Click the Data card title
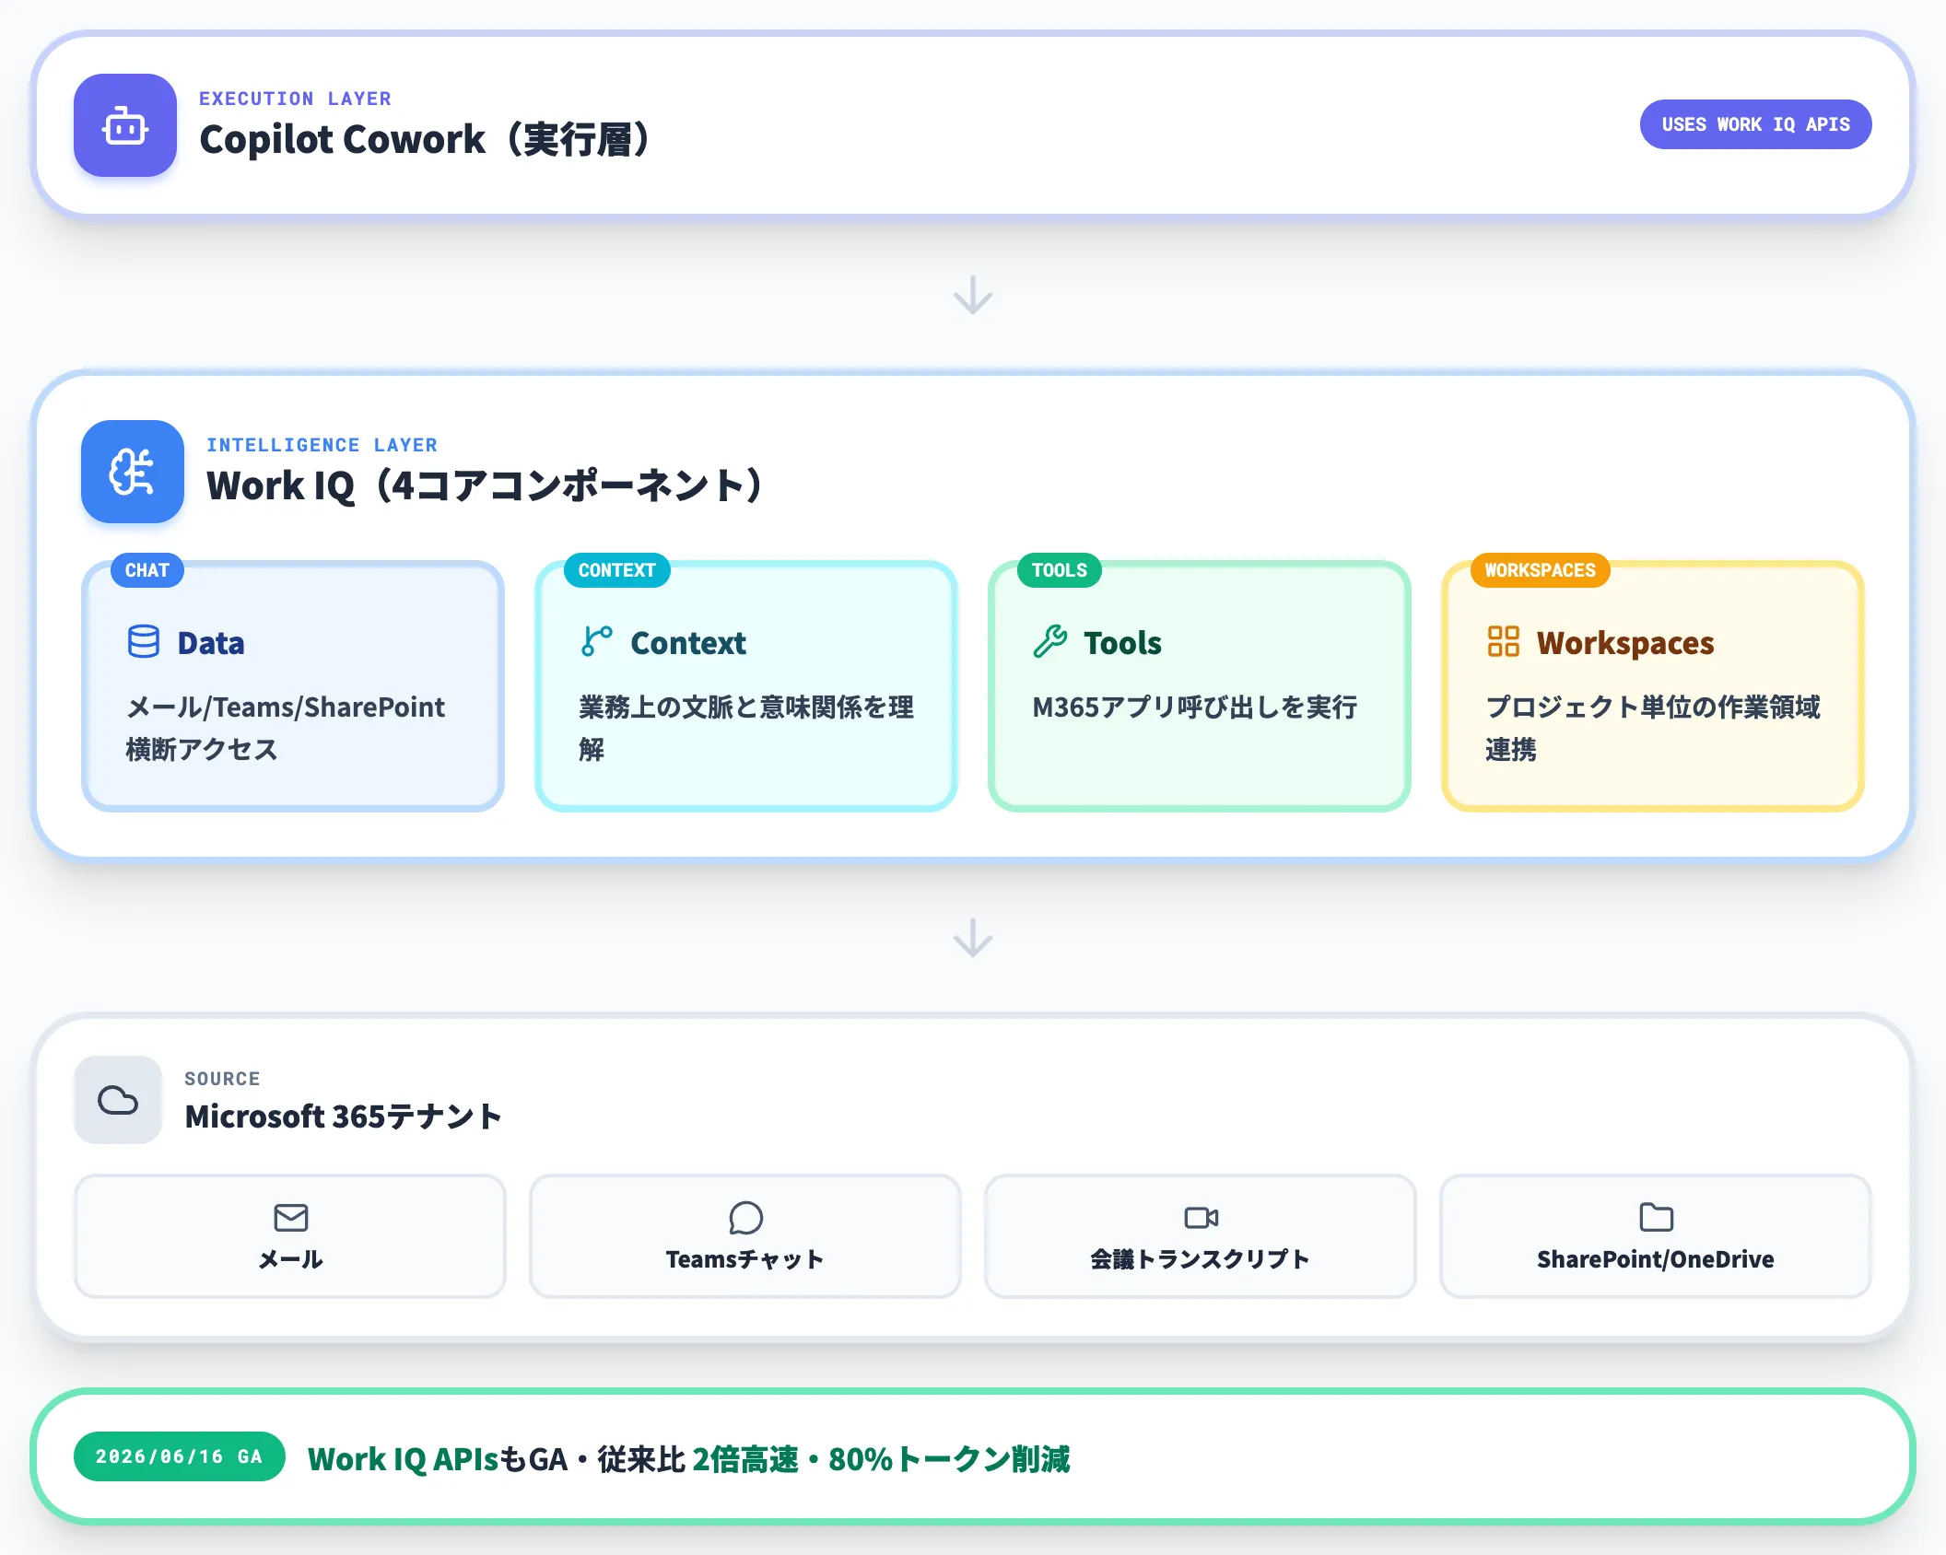This screenshot has height=1555, width=1946. (x=211, y=643)
